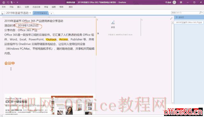Click the word Publisher in the paragraph
The image size is (204, 117).
[x=77, y=39]
